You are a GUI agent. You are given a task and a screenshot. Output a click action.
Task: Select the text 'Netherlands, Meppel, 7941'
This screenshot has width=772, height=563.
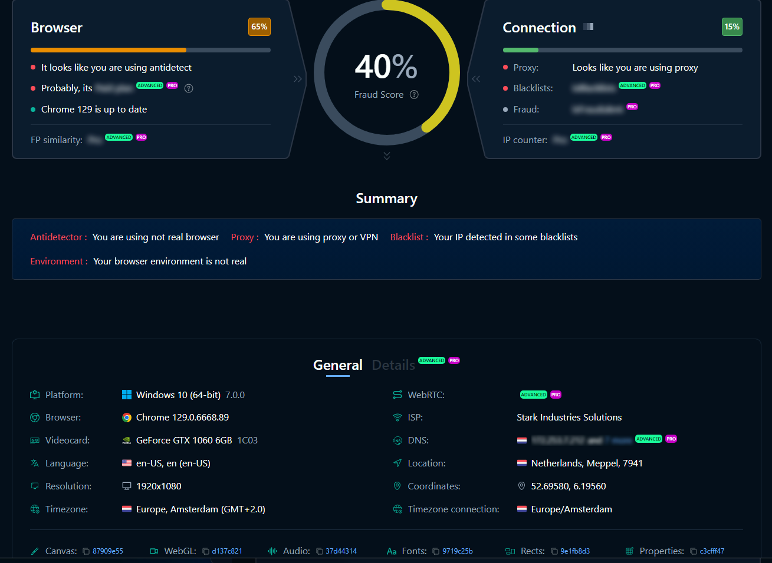[587, 463]
